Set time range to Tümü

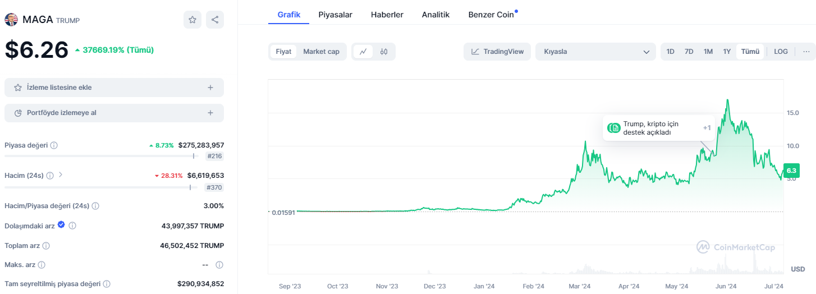click(750, 52)
